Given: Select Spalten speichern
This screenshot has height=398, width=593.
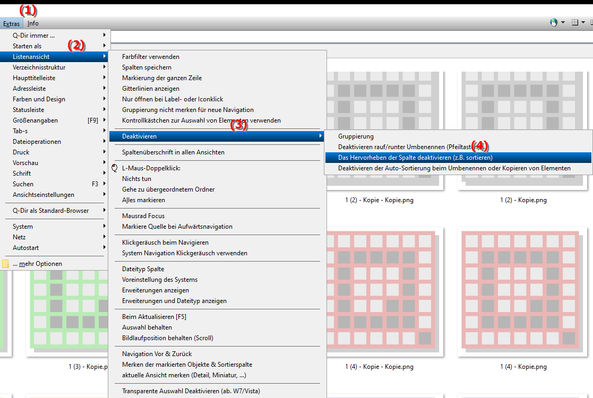Looking at the screenshot, I should [x=147, y=67].
